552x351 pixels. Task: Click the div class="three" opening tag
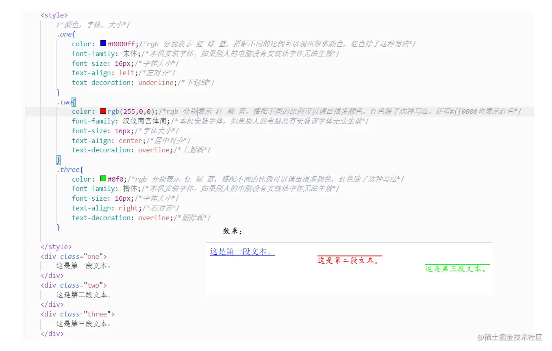pos(78,314)
